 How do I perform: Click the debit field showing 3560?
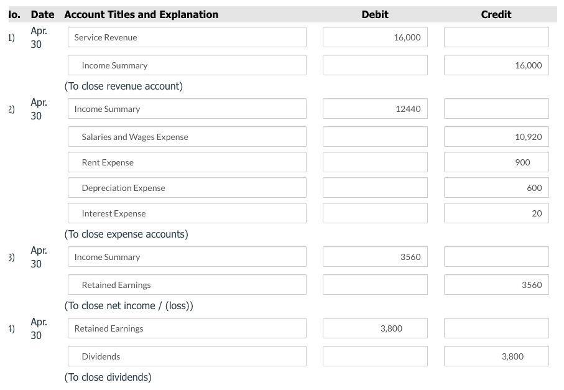375,257
